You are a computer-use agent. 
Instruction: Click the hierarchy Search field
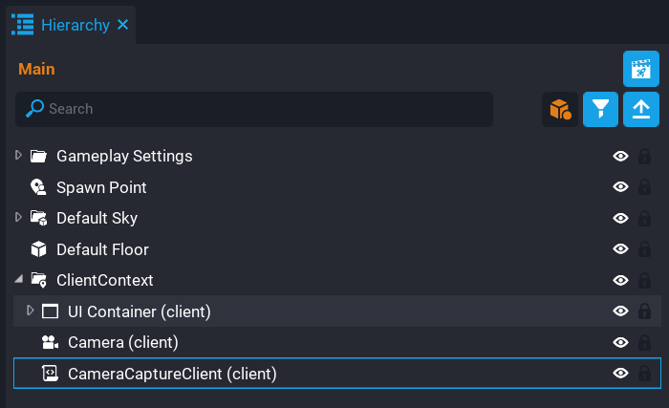(x=258, y=109)
